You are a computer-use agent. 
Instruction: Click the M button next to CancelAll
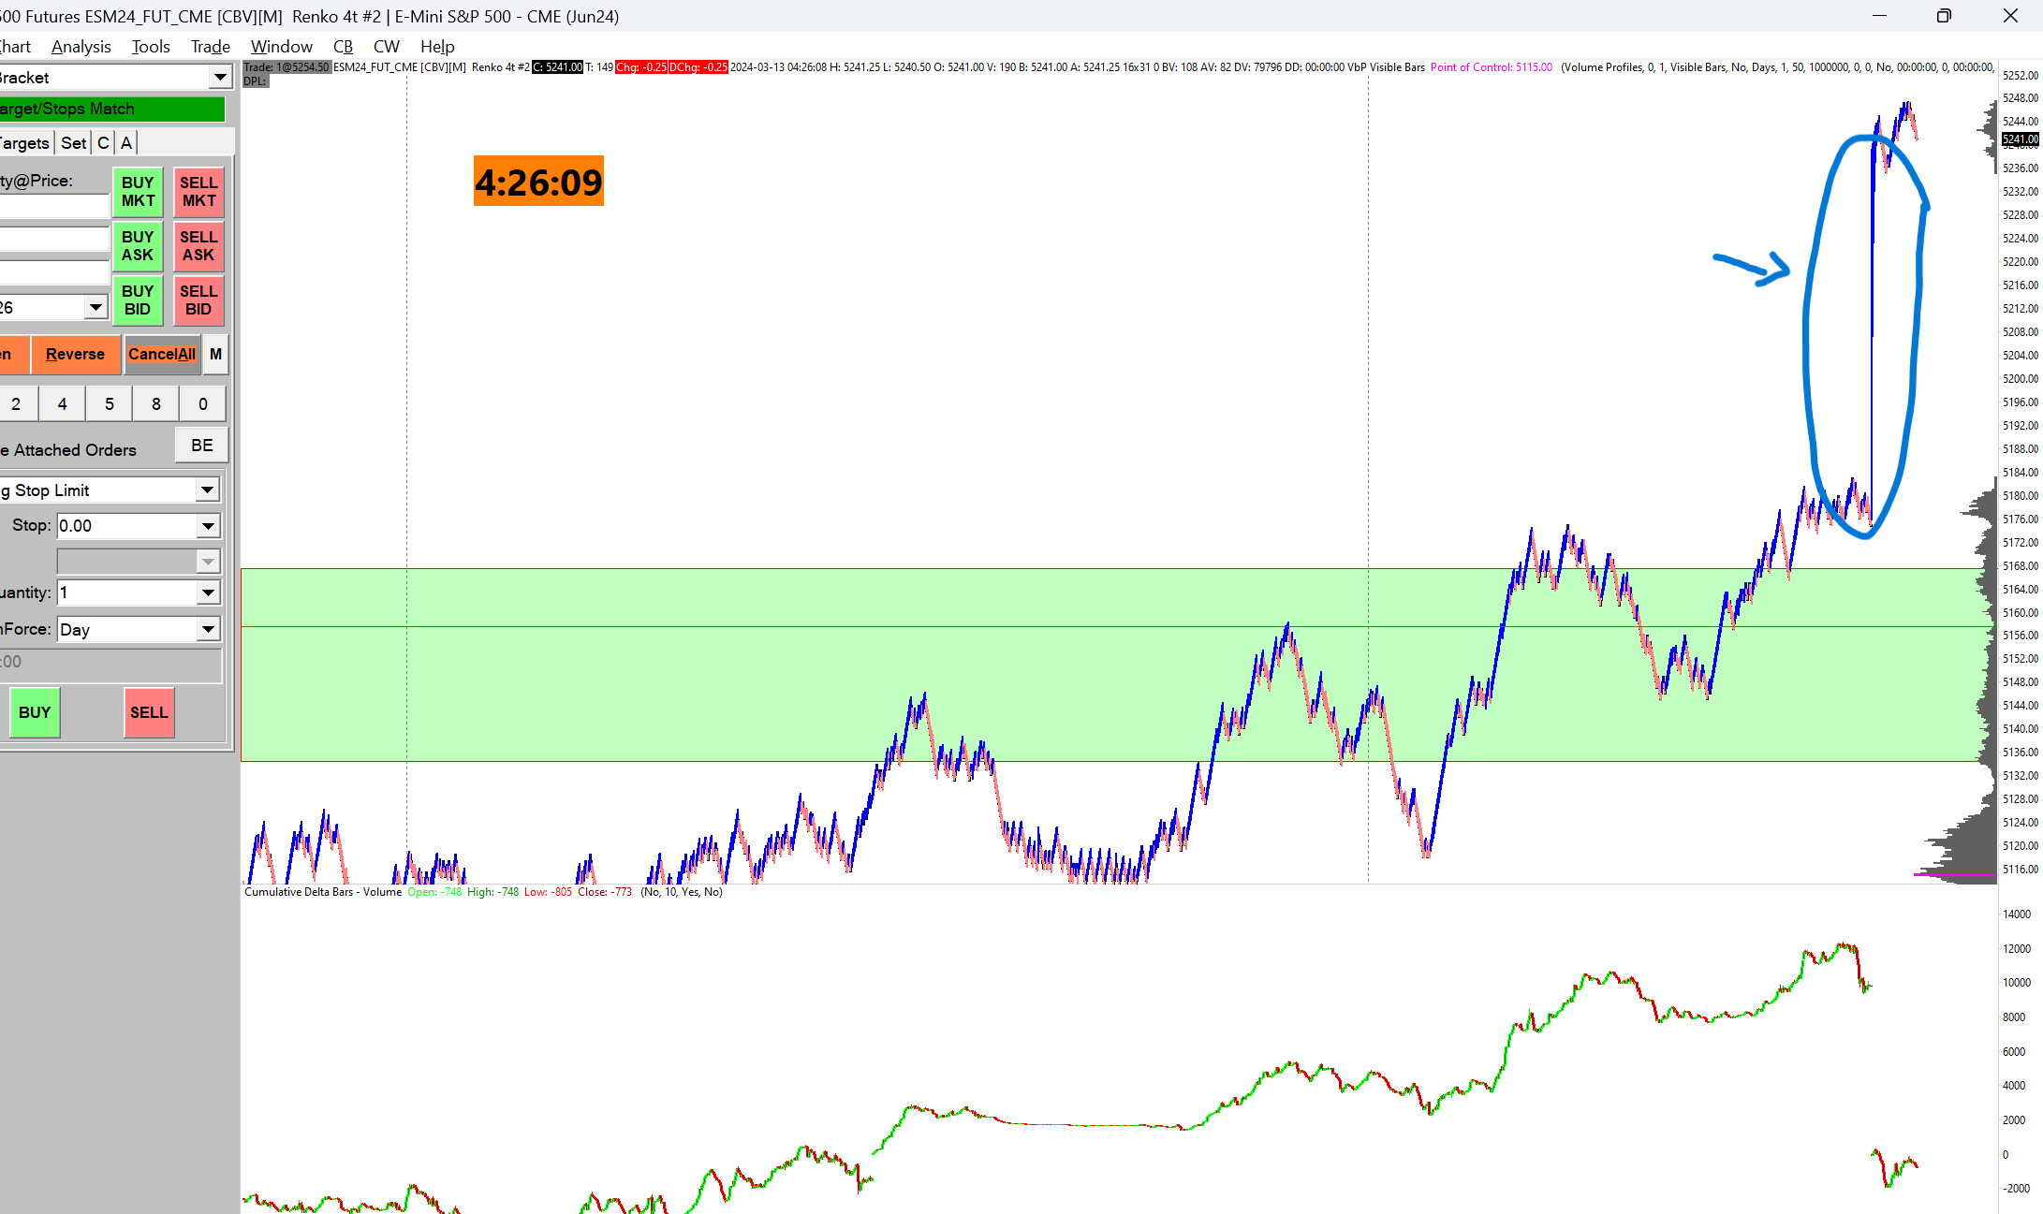(216, 354)
